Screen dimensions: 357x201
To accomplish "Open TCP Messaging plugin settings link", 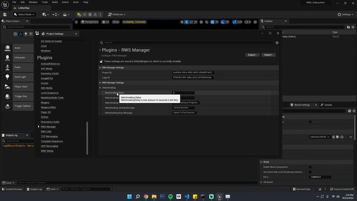I will [x=49, y=136].
